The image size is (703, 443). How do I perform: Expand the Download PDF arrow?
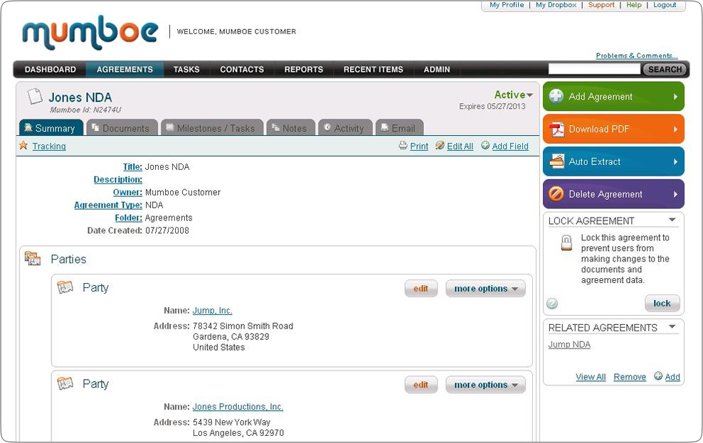pos(675,129)
